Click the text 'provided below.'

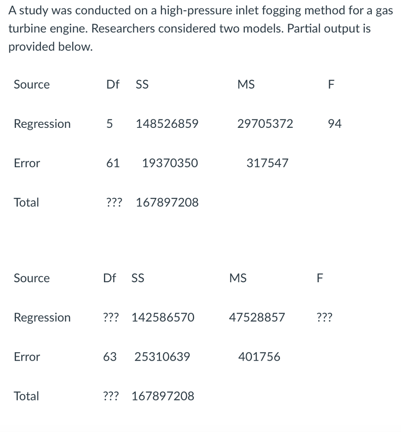pyautogui.click(x=50, y=46)
